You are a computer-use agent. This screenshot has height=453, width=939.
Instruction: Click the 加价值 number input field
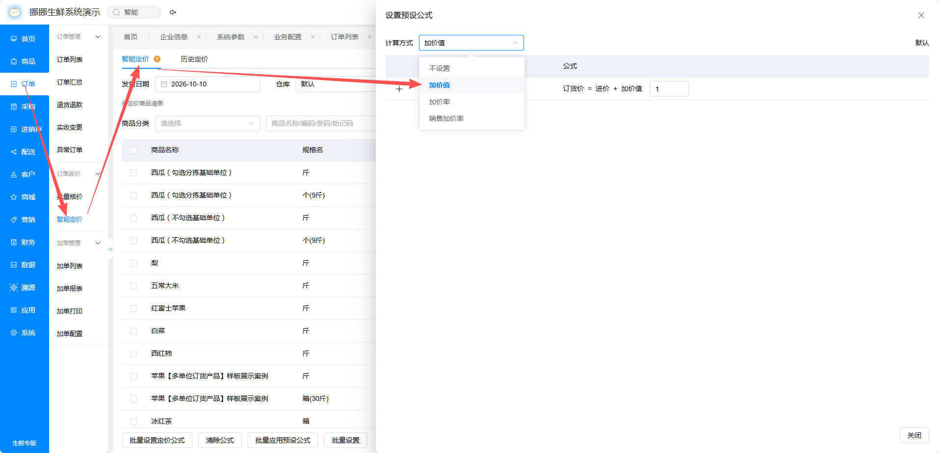coord(669,89)
